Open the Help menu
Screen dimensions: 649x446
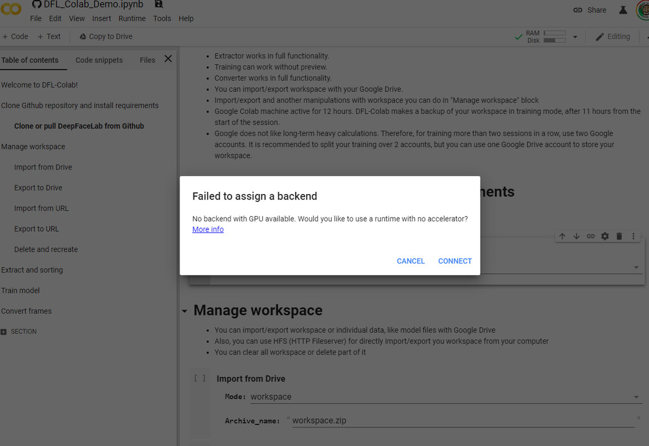pyautogui.click(x=186, y=18)
